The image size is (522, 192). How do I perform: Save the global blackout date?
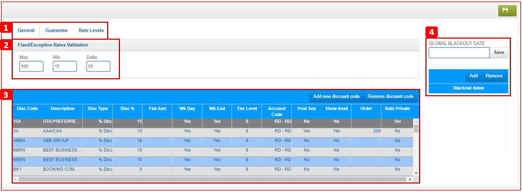(x=499, y=52)
